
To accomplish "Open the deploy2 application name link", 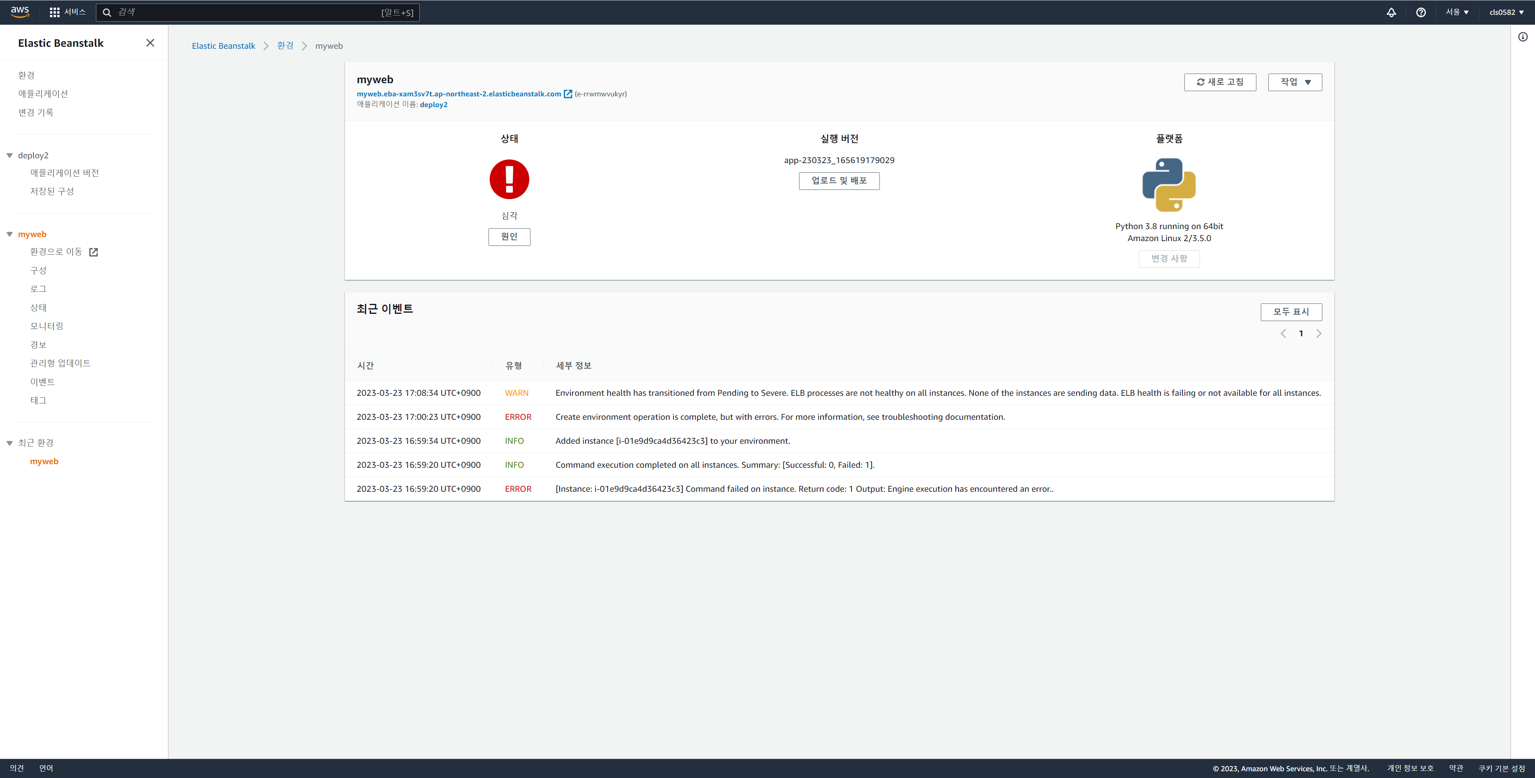I will tap(434, 104).
